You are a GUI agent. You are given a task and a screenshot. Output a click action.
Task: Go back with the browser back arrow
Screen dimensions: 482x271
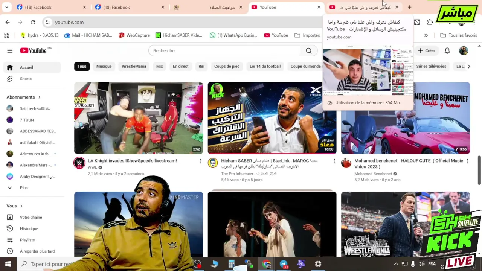(x=8, y=22)
